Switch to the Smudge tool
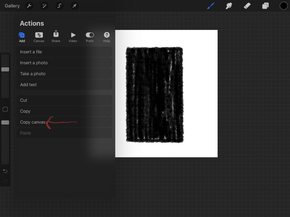 tap(229, 6)
